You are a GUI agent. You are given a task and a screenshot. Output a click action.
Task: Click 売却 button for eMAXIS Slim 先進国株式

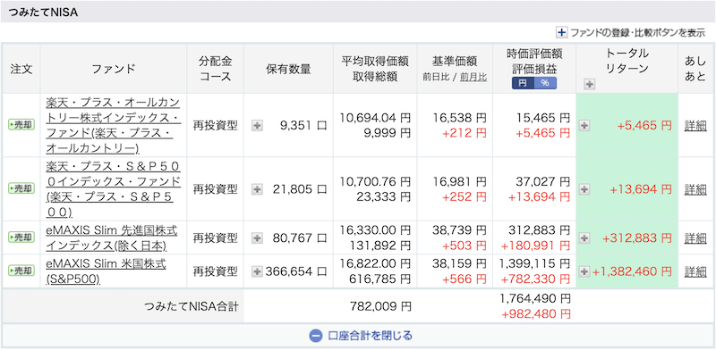[x=21, y=237]
